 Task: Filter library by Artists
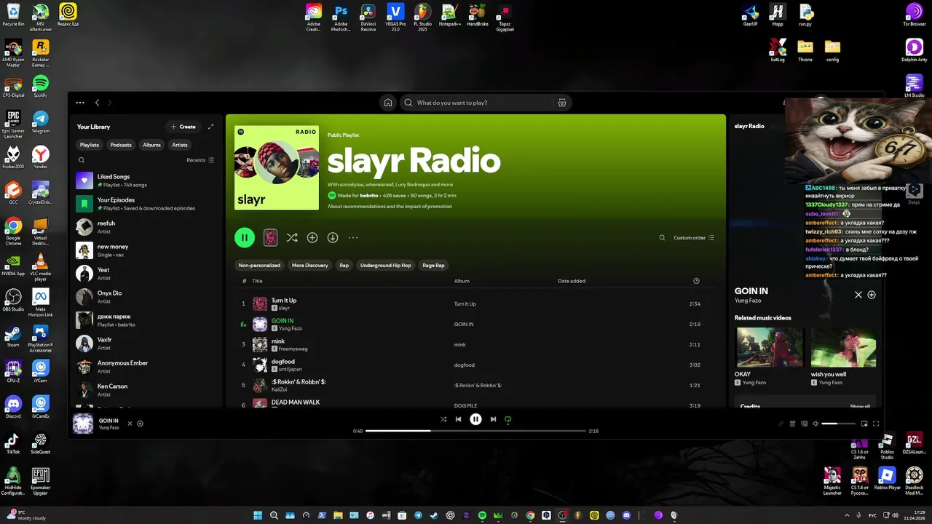180,145
